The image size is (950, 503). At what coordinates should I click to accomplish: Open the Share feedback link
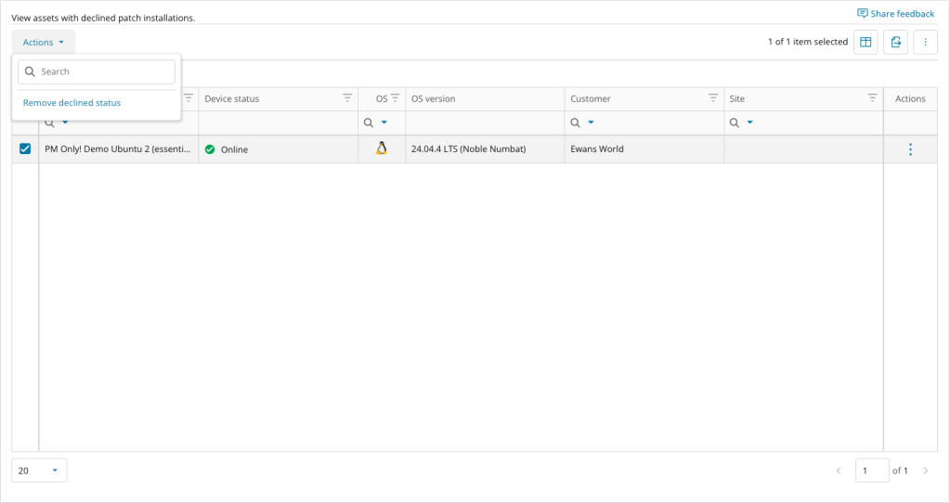(902, 13)
